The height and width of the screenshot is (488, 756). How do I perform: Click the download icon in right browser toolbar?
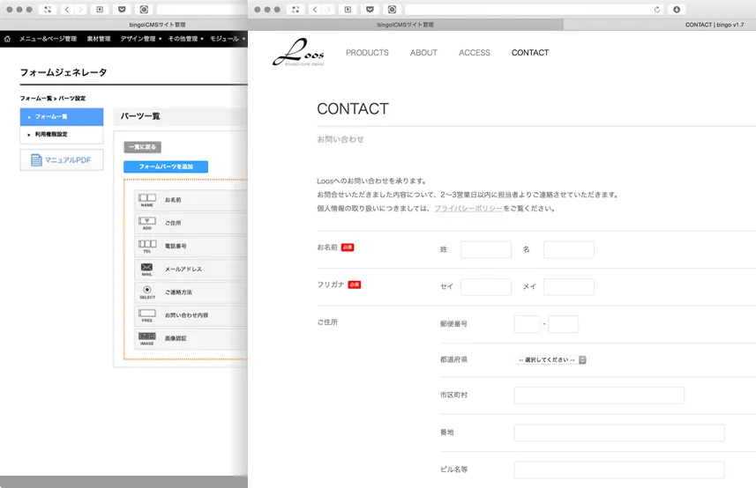point(677,9)
